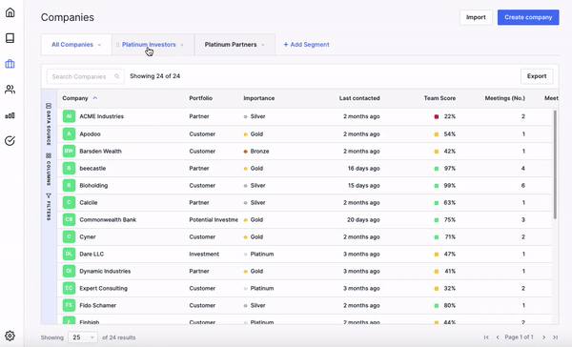Click the Apodoo avatar icon
Image resolution: width=572 pixels, height=347 pixels.
69,133
